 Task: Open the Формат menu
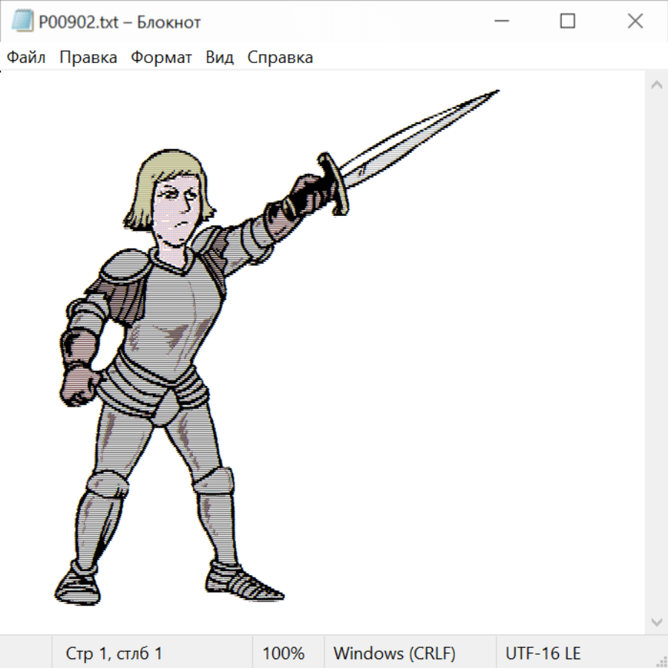coord(161,58)
